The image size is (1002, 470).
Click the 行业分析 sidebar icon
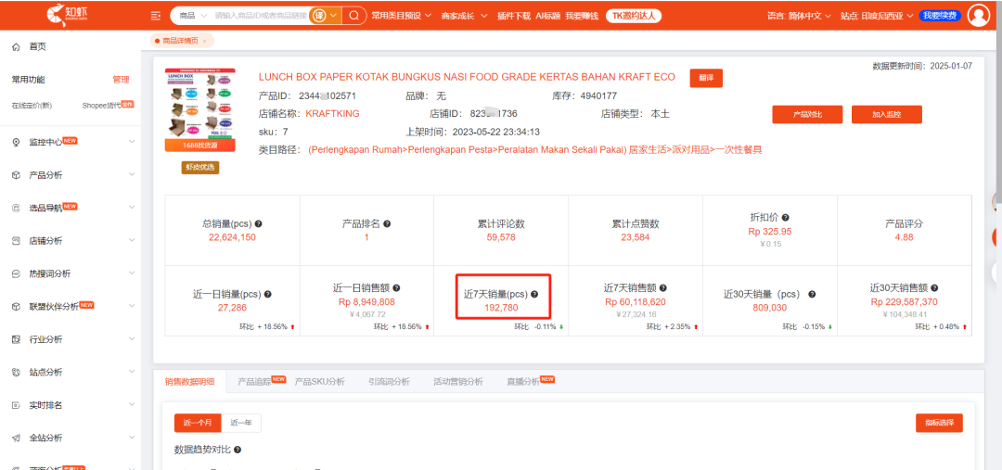(x=16, y=339)
